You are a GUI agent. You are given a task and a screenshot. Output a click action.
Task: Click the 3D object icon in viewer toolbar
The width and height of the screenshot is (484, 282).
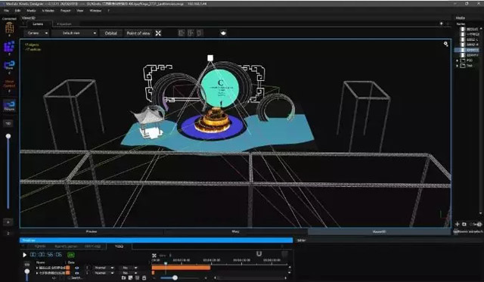coord(223,33)
